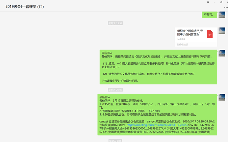Click the 星期一 20:07 timestamp

tap(115, 90)
